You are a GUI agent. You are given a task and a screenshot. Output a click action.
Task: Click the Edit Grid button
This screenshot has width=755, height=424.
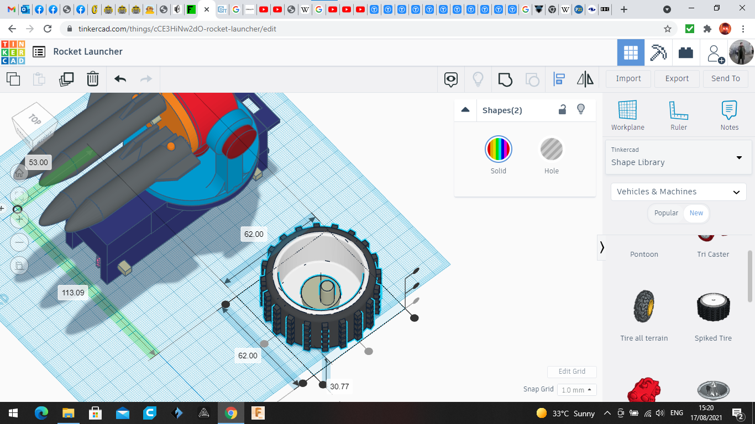point(572,372)
